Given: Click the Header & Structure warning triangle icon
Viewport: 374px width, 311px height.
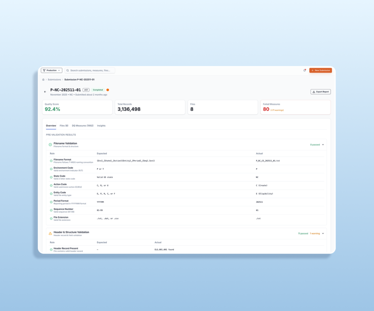Looking at the screenshot, I should tap(50, 234).
